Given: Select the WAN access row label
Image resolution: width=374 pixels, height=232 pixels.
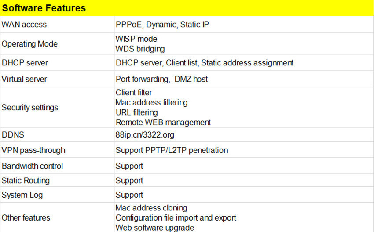Looking at the screenshot, I should point(24,25).
